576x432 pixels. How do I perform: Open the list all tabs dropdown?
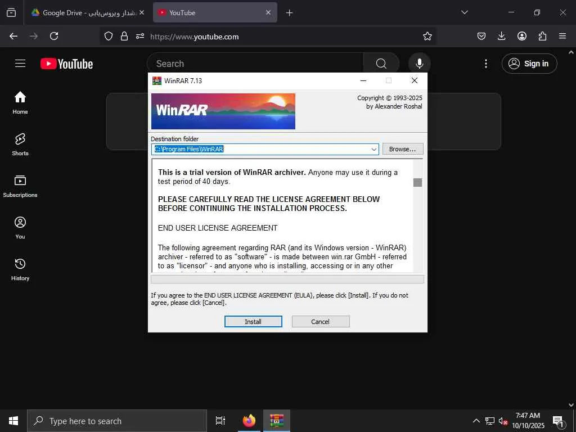click(x=464, y=12)
